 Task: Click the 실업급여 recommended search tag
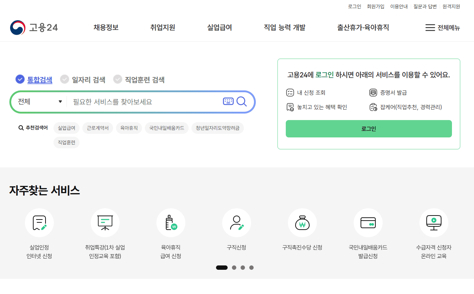66,128
